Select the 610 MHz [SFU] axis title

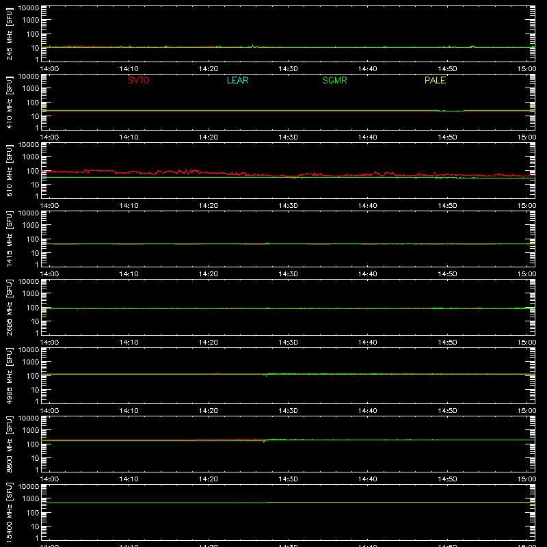9,170
